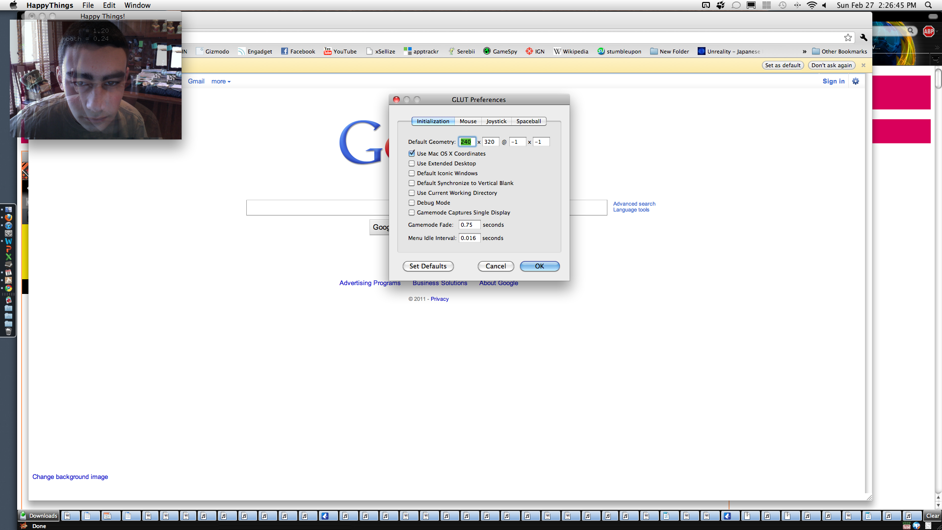Switch to the Joystick tab
Screen dimensions: 942x530
point(496,121)
